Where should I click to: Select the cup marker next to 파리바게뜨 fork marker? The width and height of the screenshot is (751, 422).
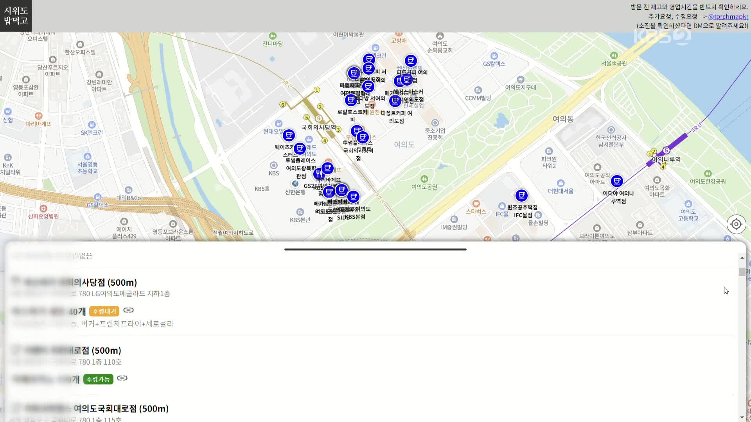coord(328,168)
